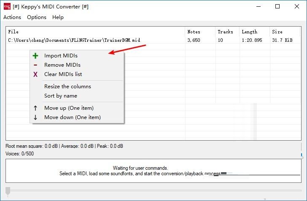
Task: Click the KMC app icon in title bar
Action: pos(7,7)
